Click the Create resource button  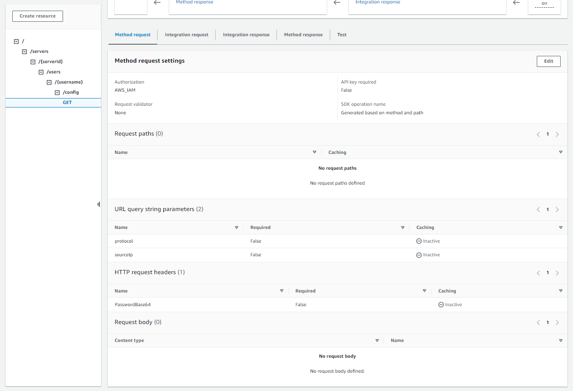37,16
